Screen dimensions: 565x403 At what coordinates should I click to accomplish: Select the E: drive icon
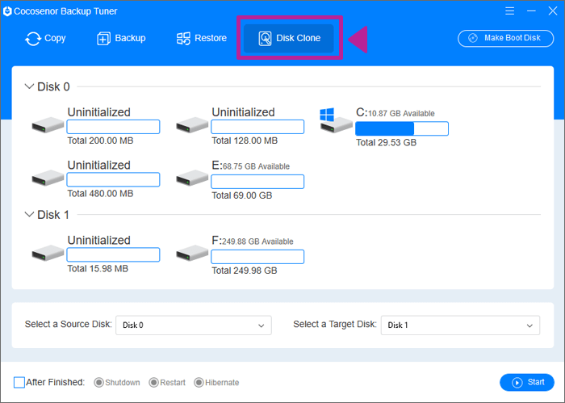[x=192, y=178]
